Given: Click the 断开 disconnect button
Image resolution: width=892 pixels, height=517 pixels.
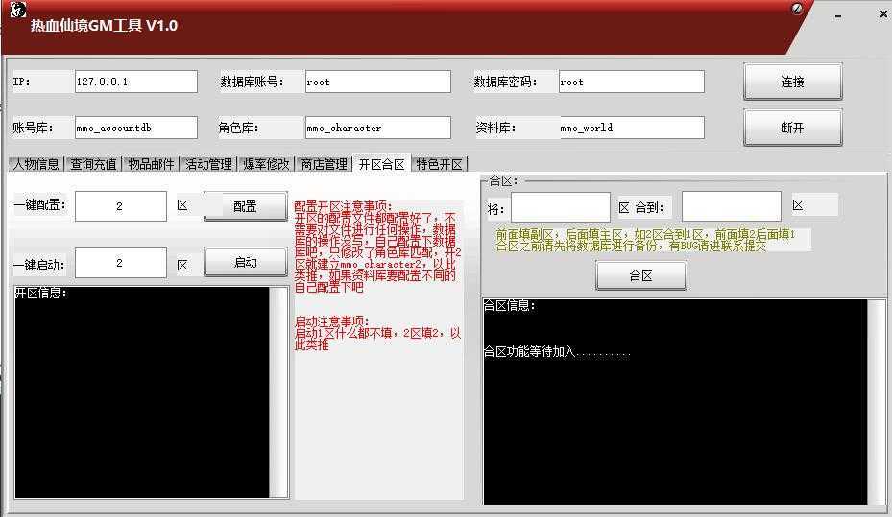Looking at the screenshot, I should pos(792,128).
